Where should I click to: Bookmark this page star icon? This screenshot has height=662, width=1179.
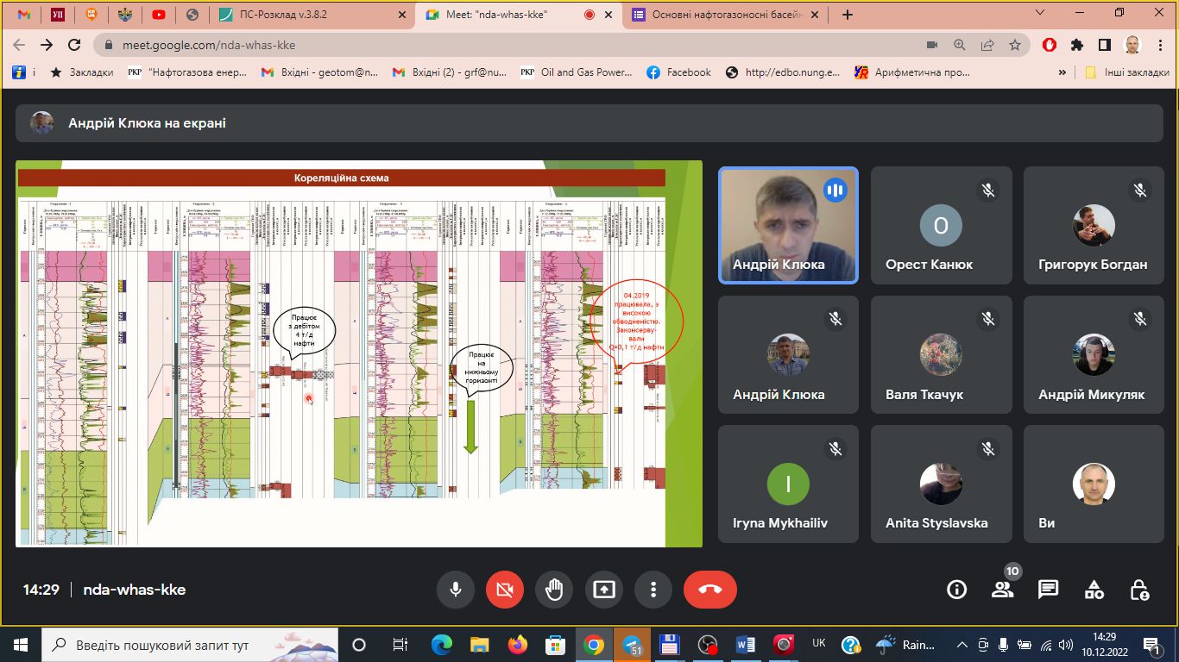click(1015, 45)
